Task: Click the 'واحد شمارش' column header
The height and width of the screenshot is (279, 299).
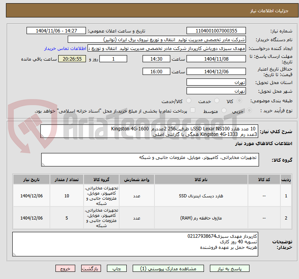Action: (137, 180)
